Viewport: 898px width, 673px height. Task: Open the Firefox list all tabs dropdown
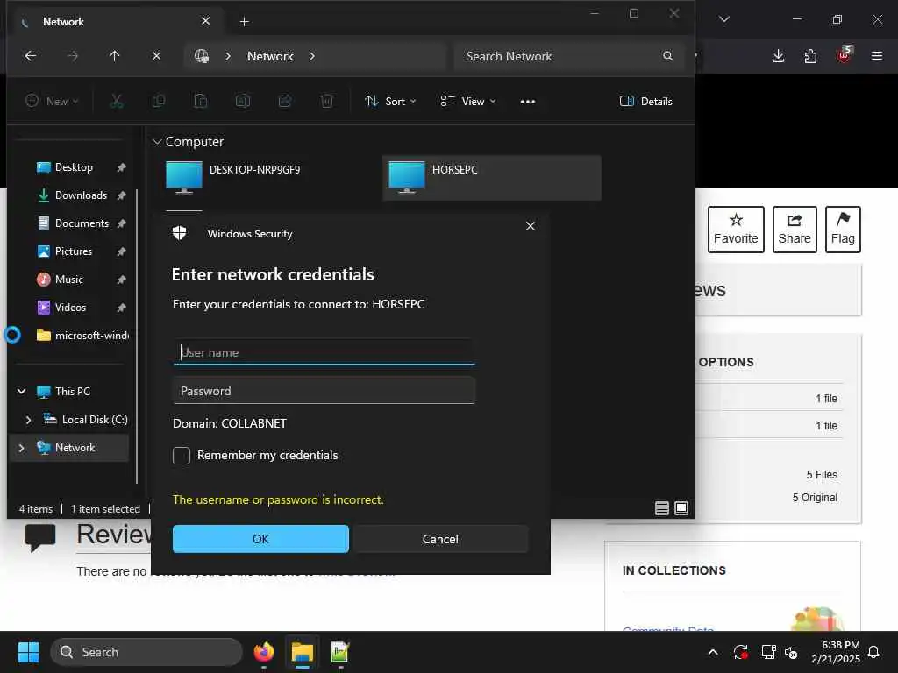[x=723, y=19]
